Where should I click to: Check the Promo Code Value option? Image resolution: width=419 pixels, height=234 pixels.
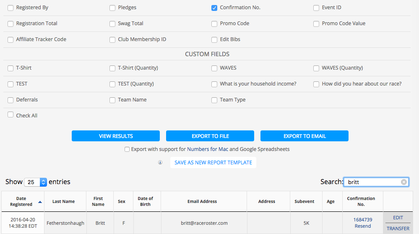tap(316, 24)
